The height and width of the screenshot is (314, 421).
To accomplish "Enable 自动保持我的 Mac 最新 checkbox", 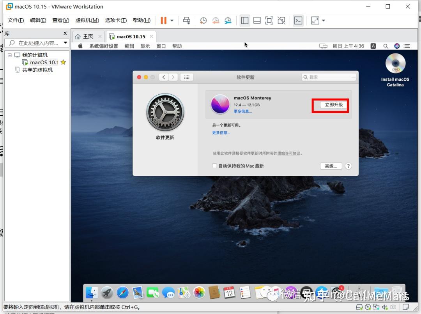I will [x=214, y=166].
